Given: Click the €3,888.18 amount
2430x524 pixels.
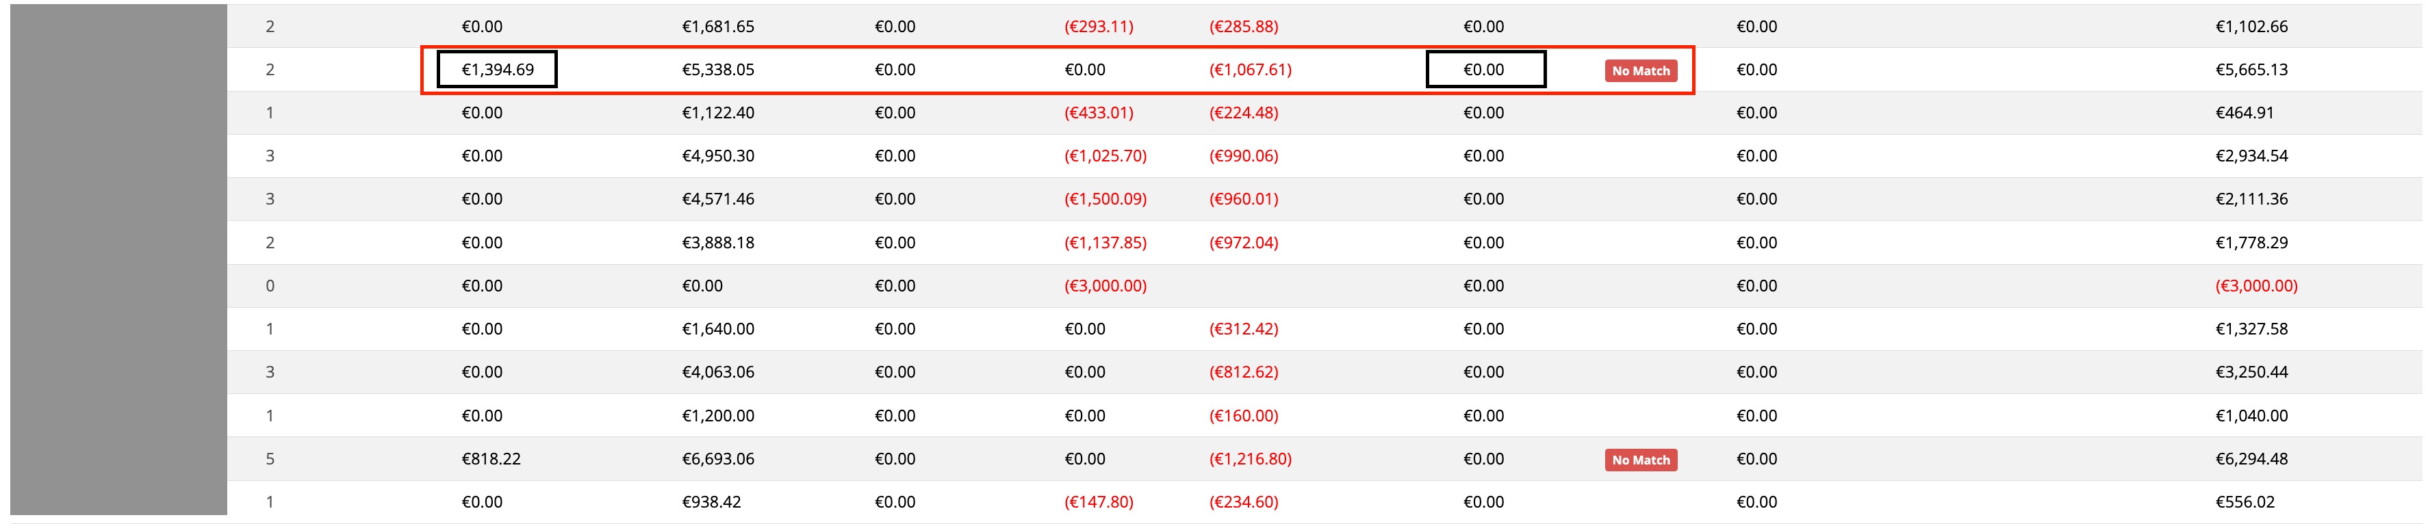Looking at the screenshot, I should [x=718, y=243].
